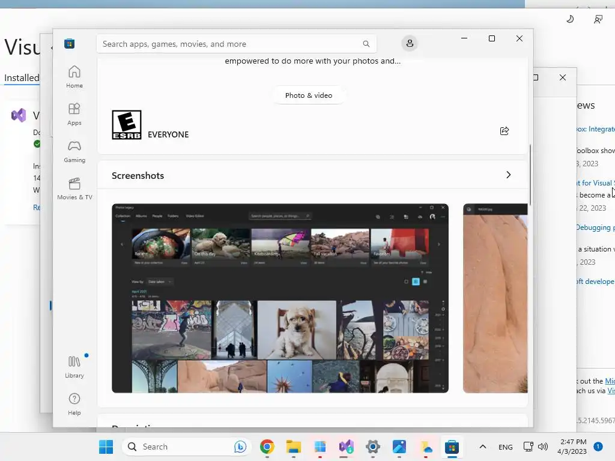Click the night mode moon icon in Installer
Viewport: 615px width, 461px height.
(570, 19)
